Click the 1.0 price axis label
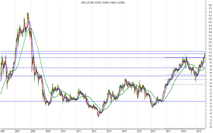This screenshot has height=133, width=213. coord(211,120)
